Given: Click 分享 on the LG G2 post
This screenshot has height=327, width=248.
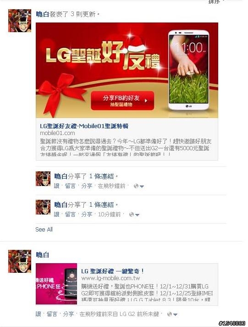Looking at the screenshot, I should 68,314.
